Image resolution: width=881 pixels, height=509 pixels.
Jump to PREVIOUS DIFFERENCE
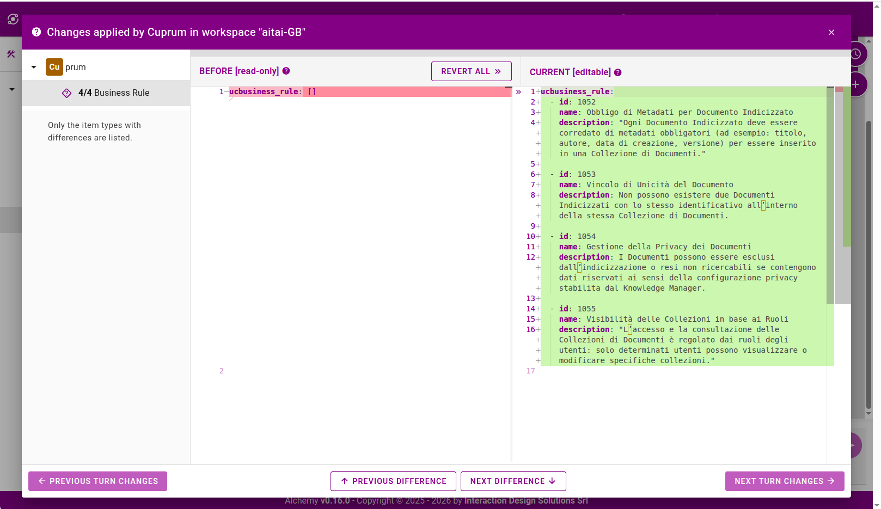[x=393, y=481]
